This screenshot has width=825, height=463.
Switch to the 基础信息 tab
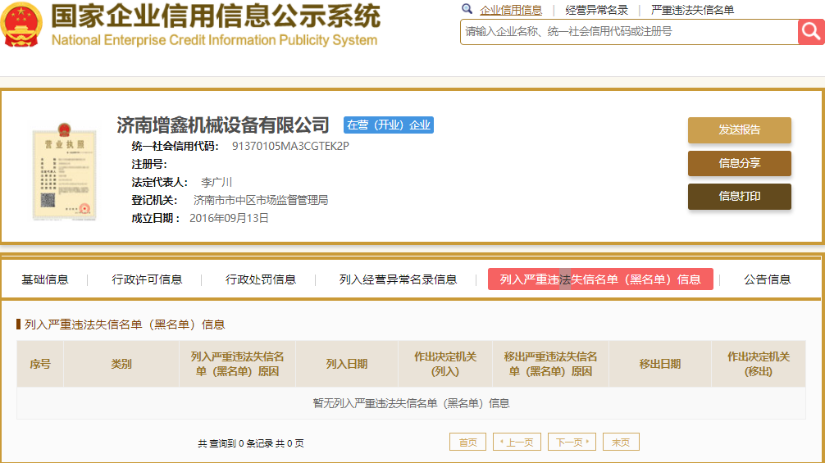(x=45, y=279)
